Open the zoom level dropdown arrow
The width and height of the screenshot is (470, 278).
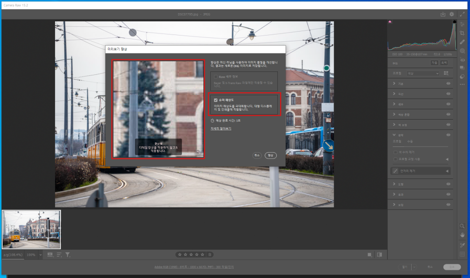pos(40,255)
